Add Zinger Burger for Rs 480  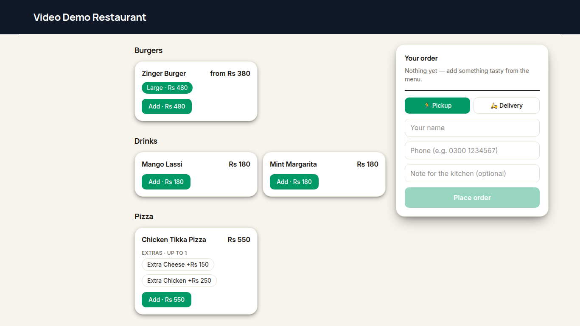[x=167, y=106]
